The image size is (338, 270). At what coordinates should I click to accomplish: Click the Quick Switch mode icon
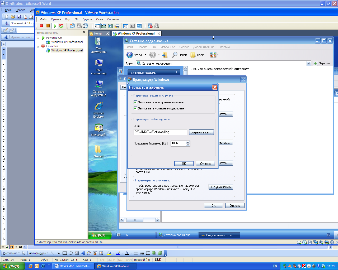click(104, 26)
